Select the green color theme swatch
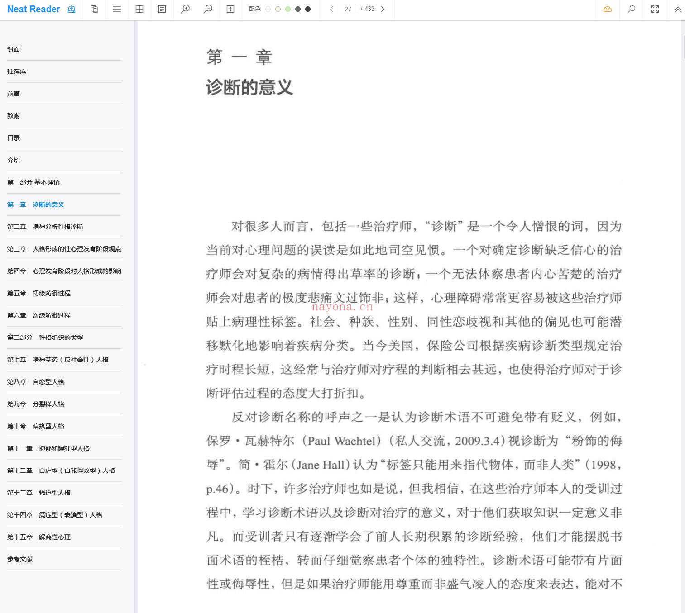This screenshot has width=685, height=613. click(288, 9)
